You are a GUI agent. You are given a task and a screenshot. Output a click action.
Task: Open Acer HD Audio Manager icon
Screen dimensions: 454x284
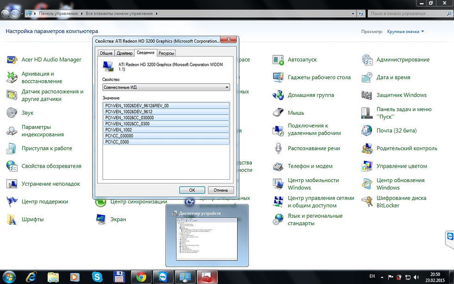[12, 60]
